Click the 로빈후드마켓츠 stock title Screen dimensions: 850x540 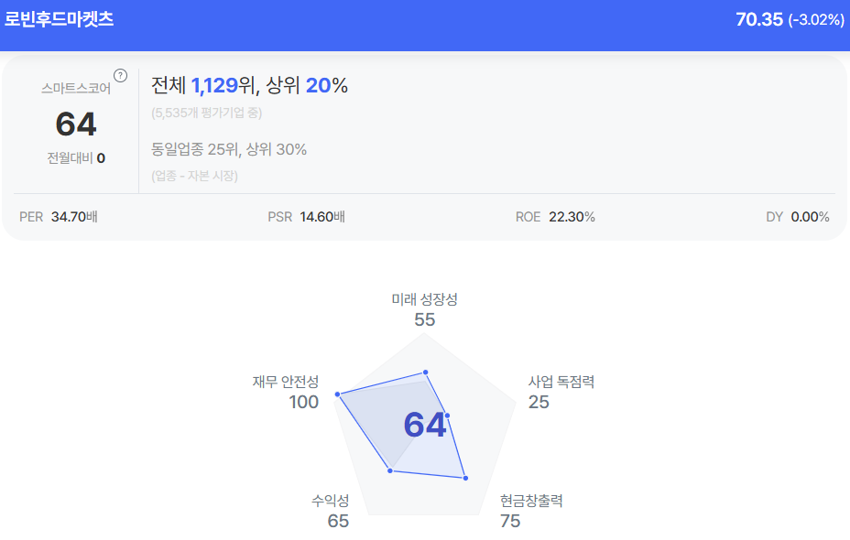pyautogui.click(x=60, y=19)
